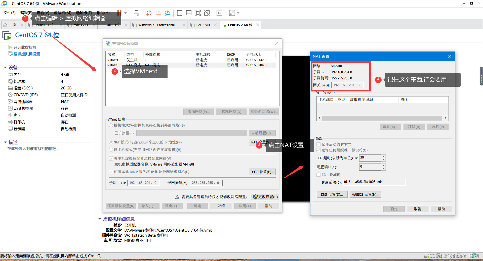The height and width of the screenshot is (261, 483).
Task: Click DNS 设置(D)... button
Action: 332,194
